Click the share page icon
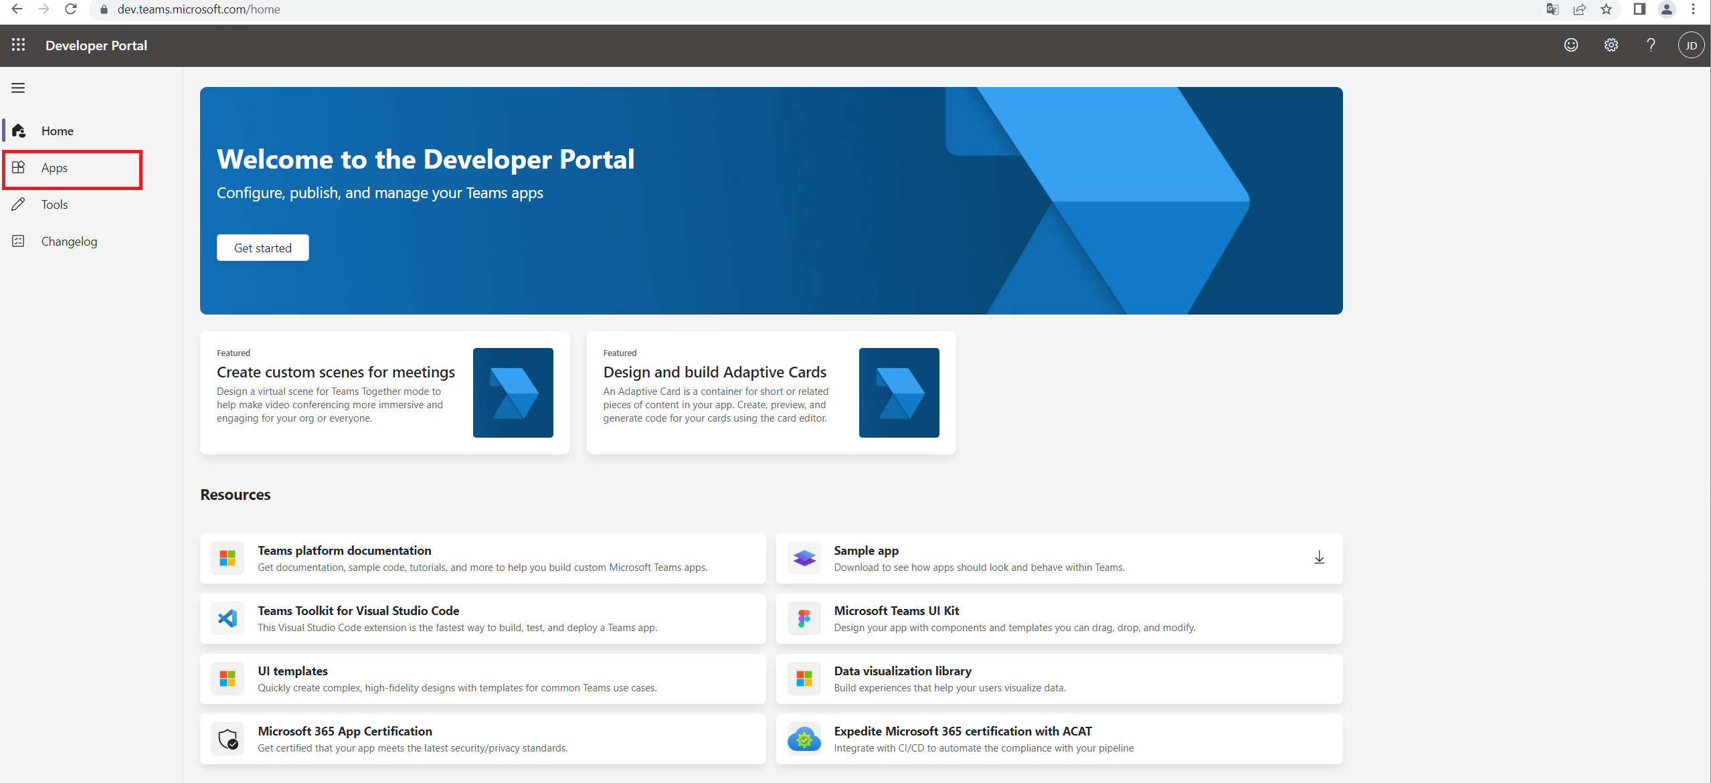 coord(1579,9)
